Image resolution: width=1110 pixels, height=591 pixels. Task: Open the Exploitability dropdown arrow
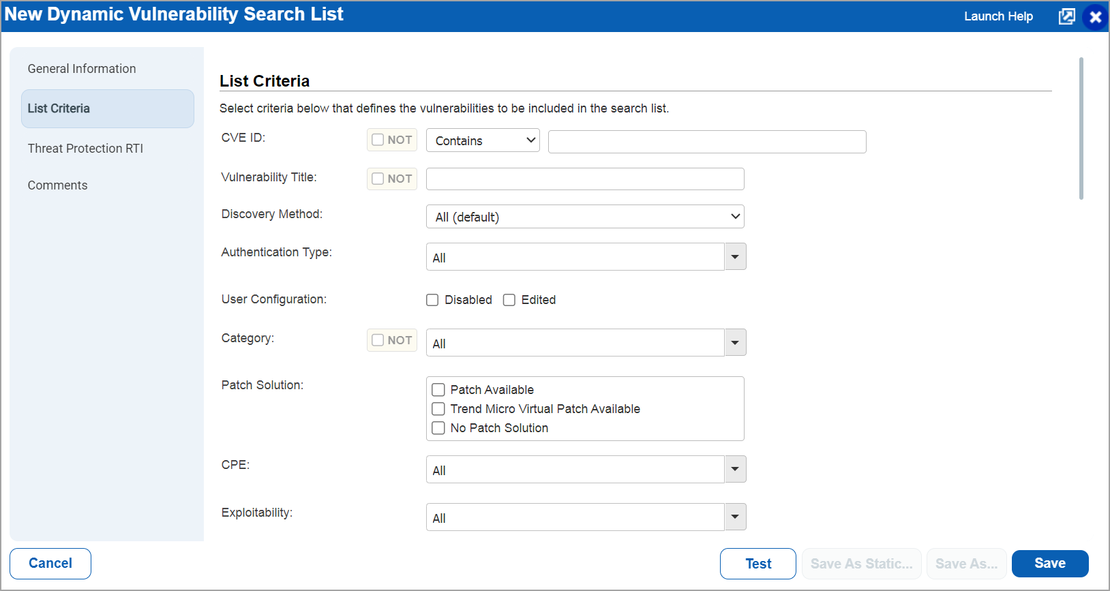pyautogui.click(x=735, y=517)
